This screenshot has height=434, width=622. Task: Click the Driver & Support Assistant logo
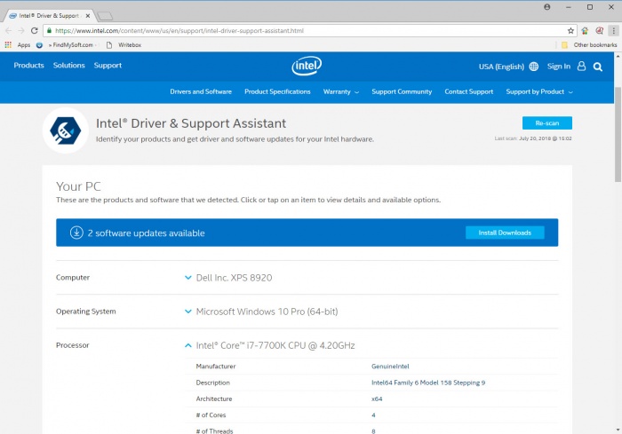tap(66, 130)
